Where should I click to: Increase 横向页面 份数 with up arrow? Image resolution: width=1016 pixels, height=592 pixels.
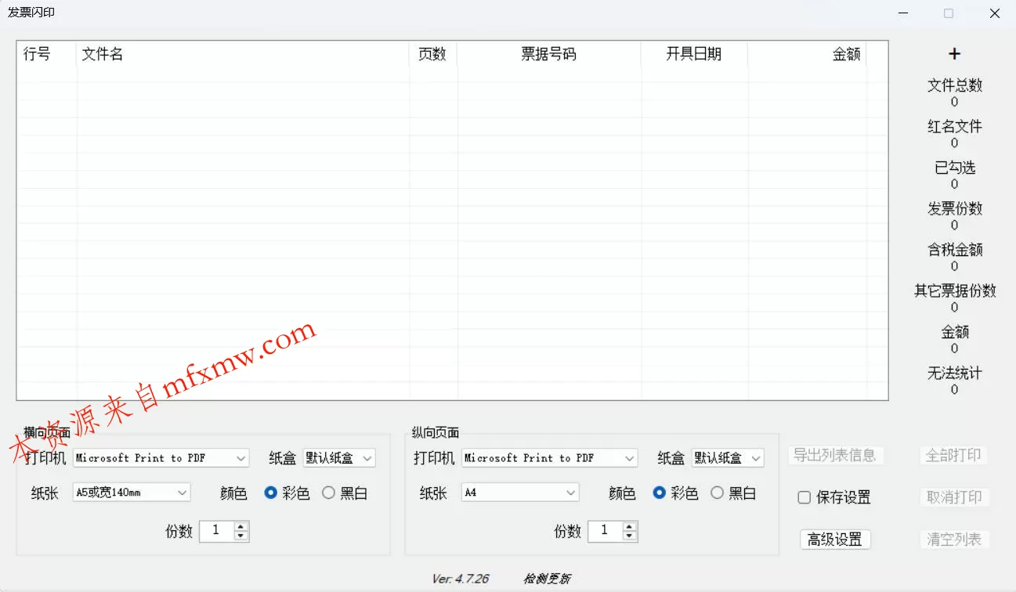click(241, 526)
